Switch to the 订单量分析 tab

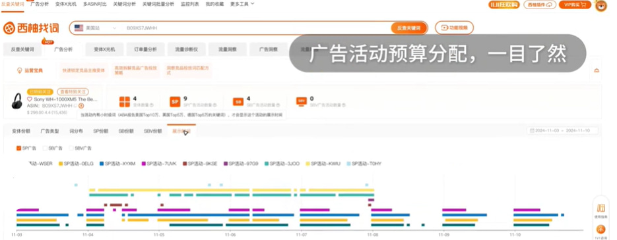(145, 49)
